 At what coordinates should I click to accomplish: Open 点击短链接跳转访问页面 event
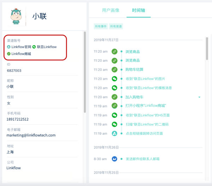point(144,134)
